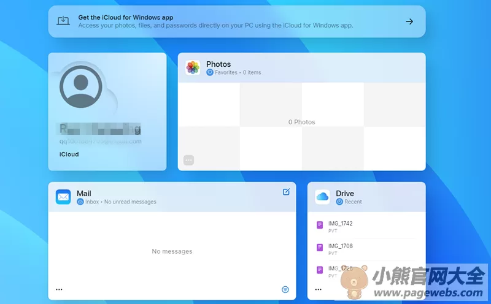Image resolution: width=491 pixels, height=304 pixels.
Task: Open the iCloud Drive cloud icon
Action: (322, 197)
